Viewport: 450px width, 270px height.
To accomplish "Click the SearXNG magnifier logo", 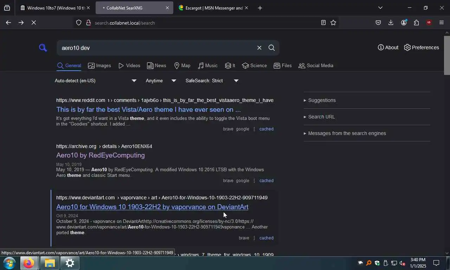I will click(x=43, y=48).
